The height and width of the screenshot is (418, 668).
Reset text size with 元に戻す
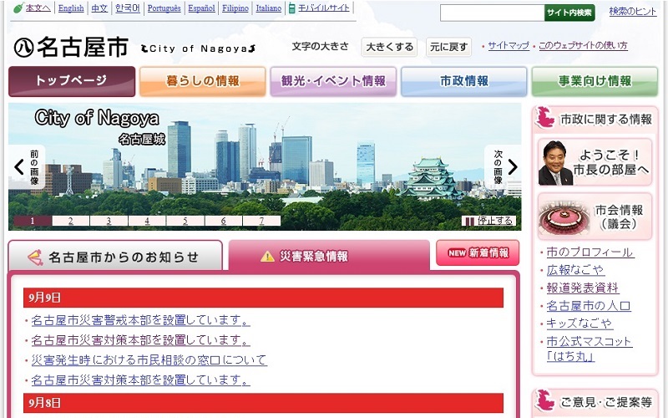[448, 47]
